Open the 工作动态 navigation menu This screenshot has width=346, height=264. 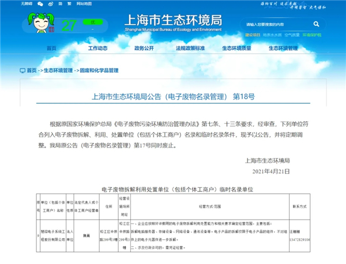point(98,48)
